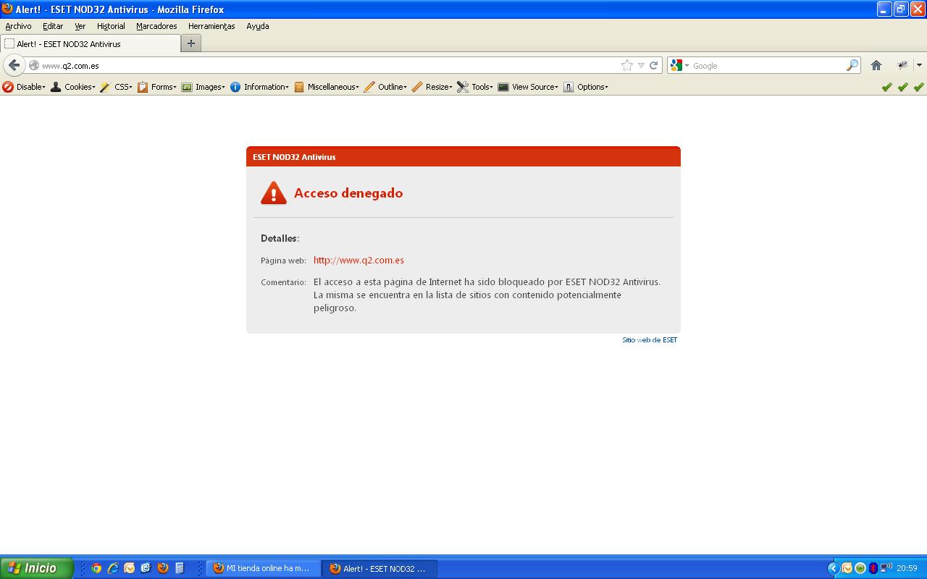Expand the View Source toolbar menu
The height and width of the screenshot is (579, 927).
click(x=528, y=87)
